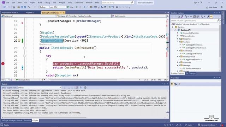The image size is (226, 127).
Task: Click the notification bell in status bar
Action: [x=222, y=125]
